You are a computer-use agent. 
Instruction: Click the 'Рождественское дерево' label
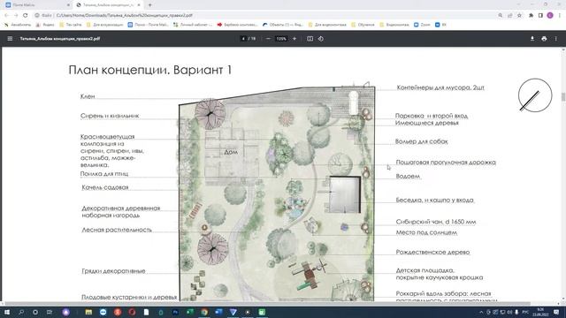[432, 252]
